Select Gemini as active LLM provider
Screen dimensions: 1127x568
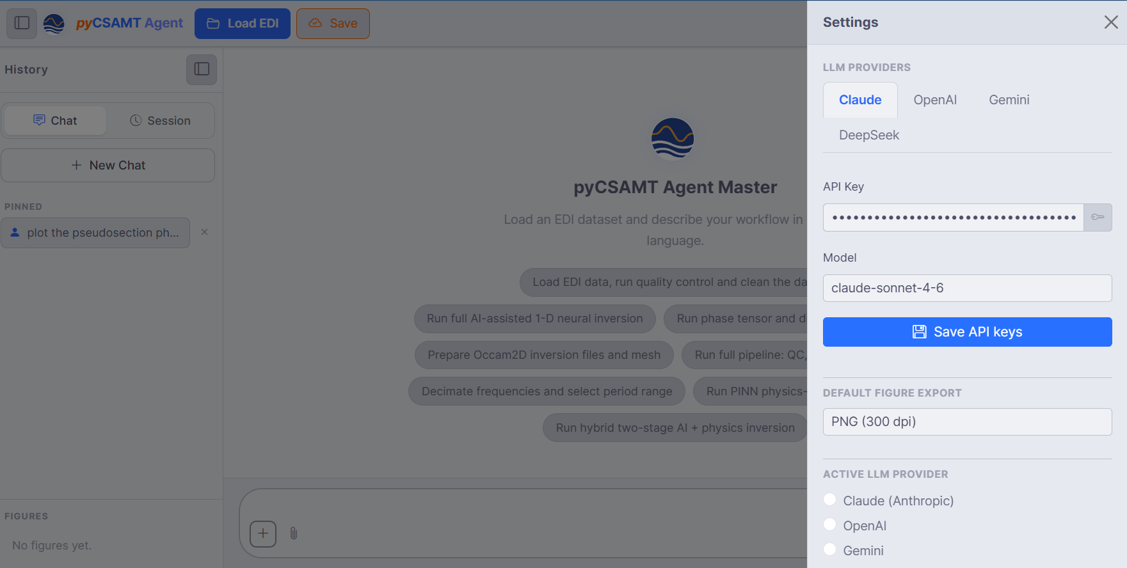(829, 549)
